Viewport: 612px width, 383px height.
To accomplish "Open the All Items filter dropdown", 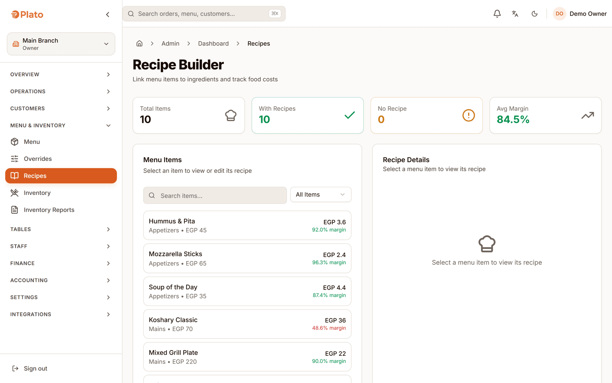I will click(x=321, y=195).
